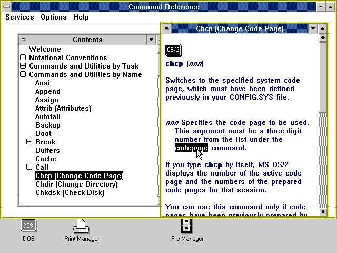Click the Chcp window scrollbar thumb

(x=323, y=77)
